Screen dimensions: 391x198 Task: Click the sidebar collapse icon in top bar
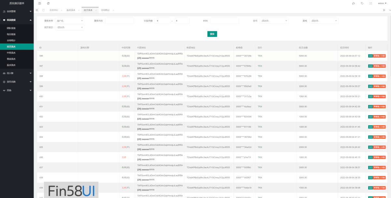point(39,3)
